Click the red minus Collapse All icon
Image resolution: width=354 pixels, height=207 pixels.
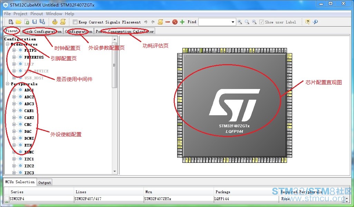[x=168, y=22]
